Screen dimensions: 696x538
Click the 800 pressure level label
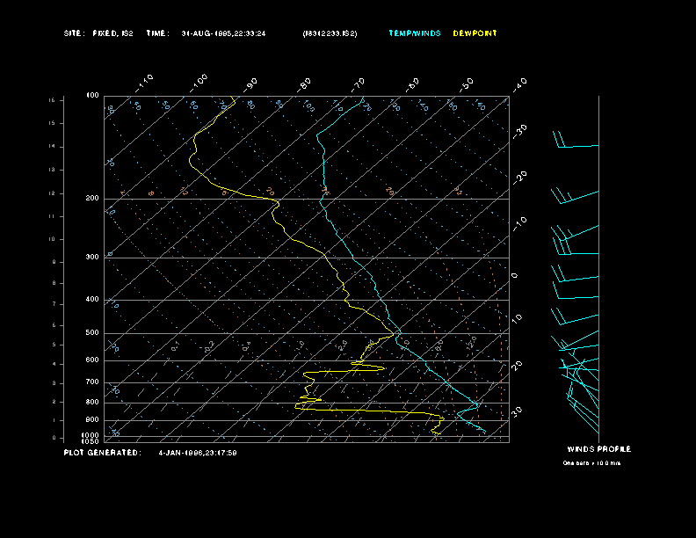(x=92, y=402)
